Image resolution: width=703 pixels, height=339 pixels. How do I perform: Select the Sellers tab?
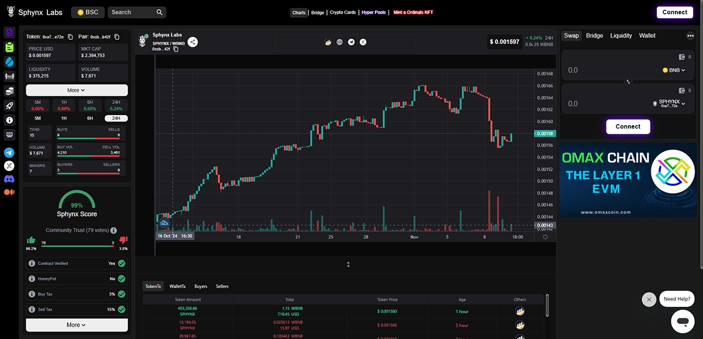[x=222, y=286]
